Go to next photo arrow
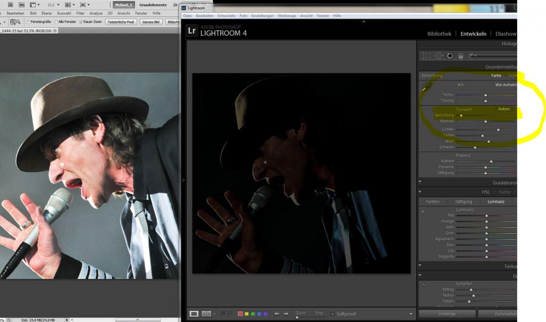The image size is (546, 322). click(x=286, y=313)
